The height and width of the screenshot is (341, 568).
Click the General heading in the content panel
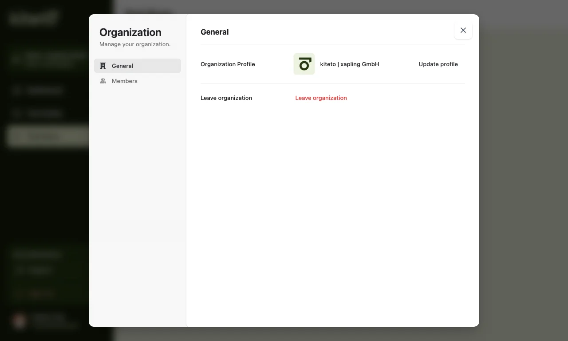(214, 32)
